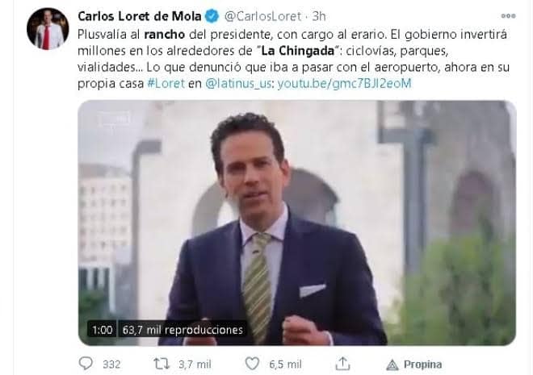533x375 pixels.
Task: Open the @CarlosLoret handle link
Action: [x=262, y=16]
